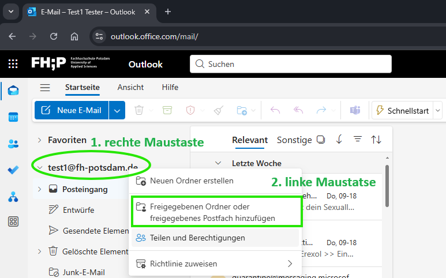This screenshot has height=278, width=446.
Task: Open the To Do checkmark icon
Action: coord(13,170)
